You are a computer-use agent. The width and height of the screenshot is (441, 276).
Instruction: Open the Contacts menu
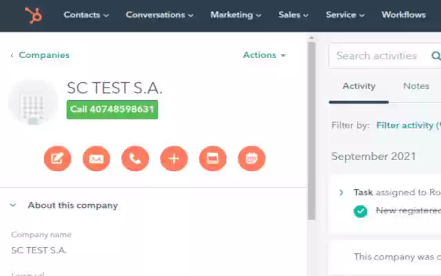tap(86, 14)
